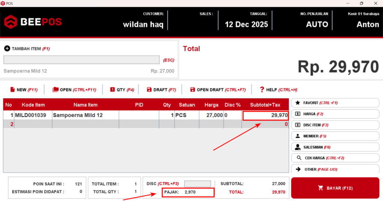Select the Kode Item column header
383x201 pixels.
pyautogui.click(x=33, y=105)
